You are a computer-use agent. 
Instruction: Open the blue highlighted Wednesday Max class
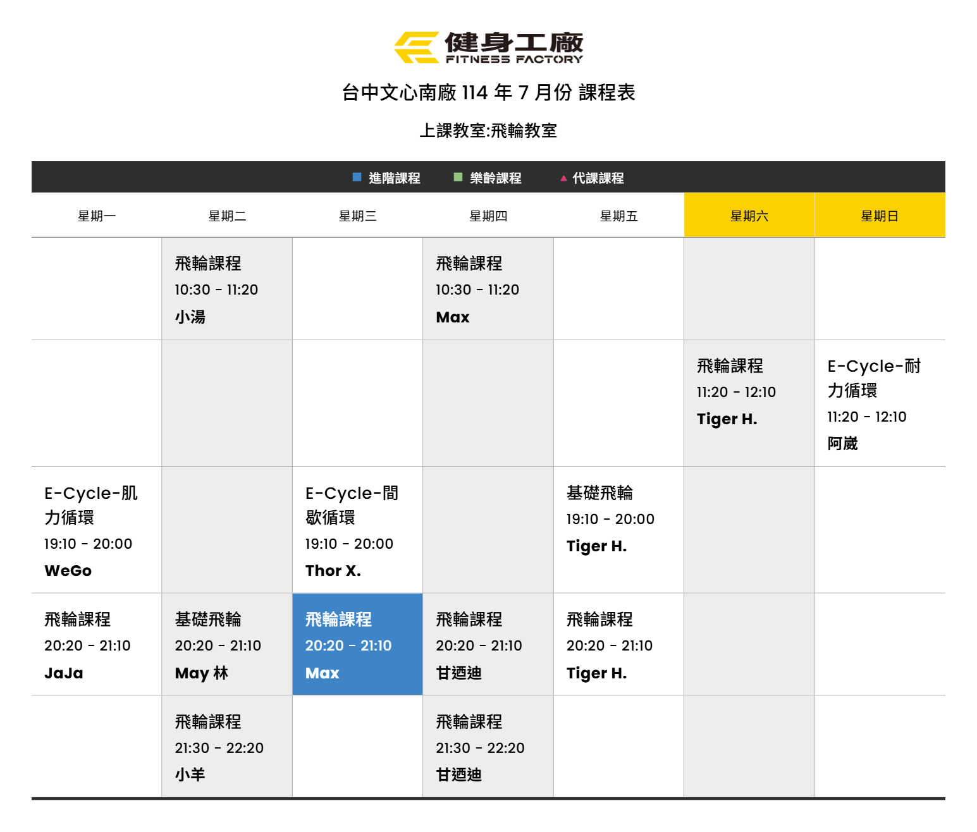click(357, 644)
